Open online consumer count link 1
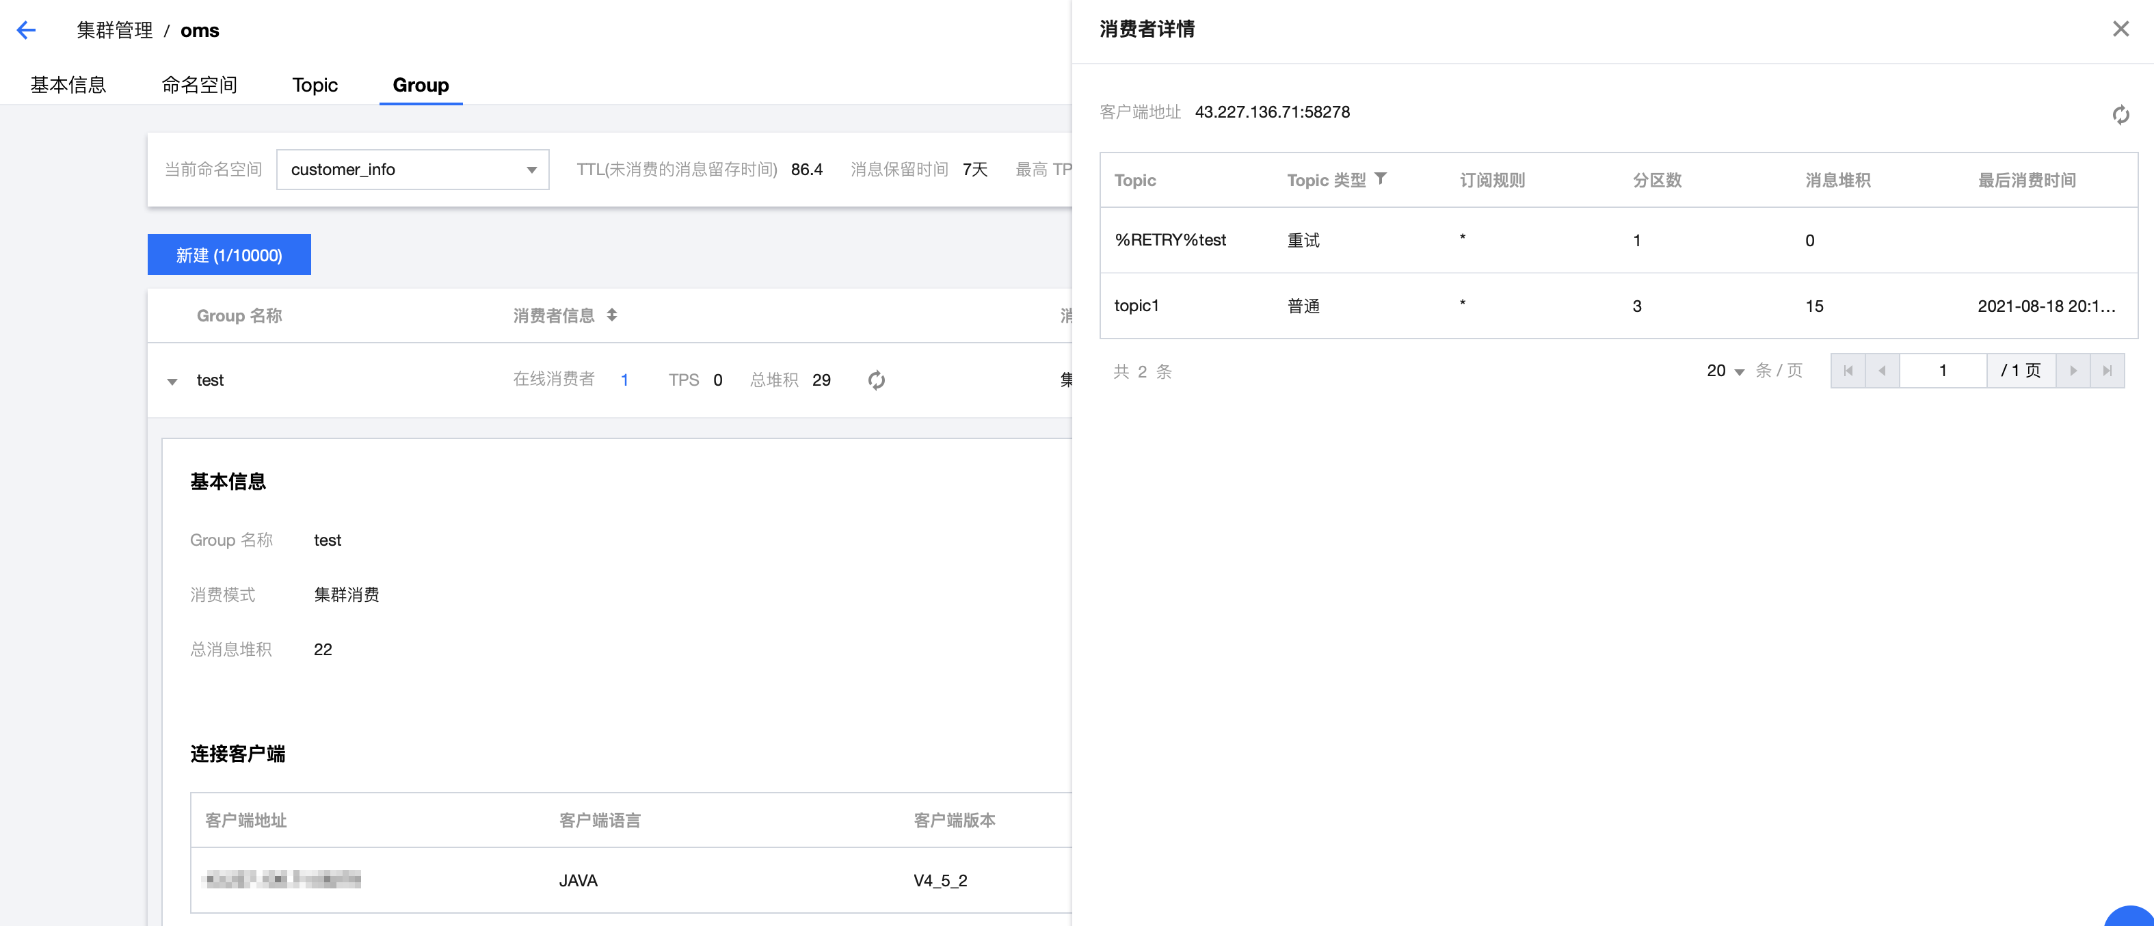The image size is (2154, 926). coord(624,380)
